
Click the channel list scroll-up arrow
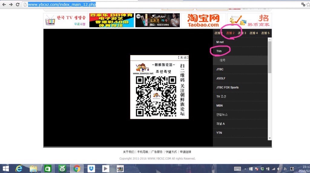(270, 40)
